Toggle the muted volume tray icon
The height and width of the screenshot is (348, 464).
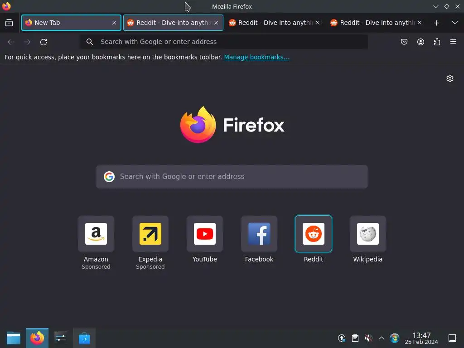(x=368, y=338)
